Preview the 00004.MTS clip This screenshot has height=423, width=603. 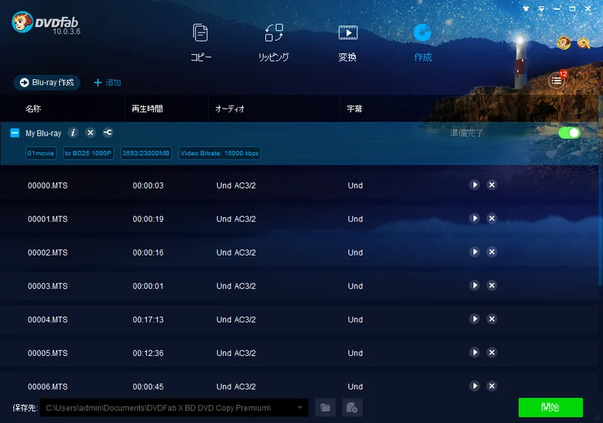pos(474,319)
